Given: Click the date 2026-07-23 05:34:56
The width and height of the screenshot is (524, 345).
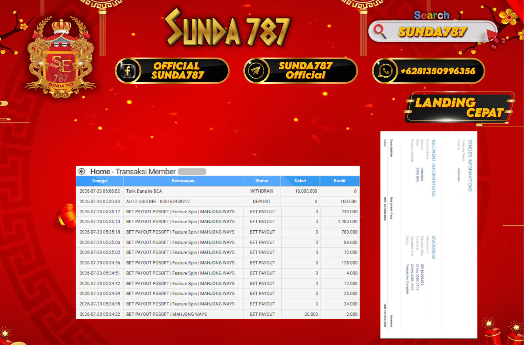Looking at the screenshot, I should 100,263.
